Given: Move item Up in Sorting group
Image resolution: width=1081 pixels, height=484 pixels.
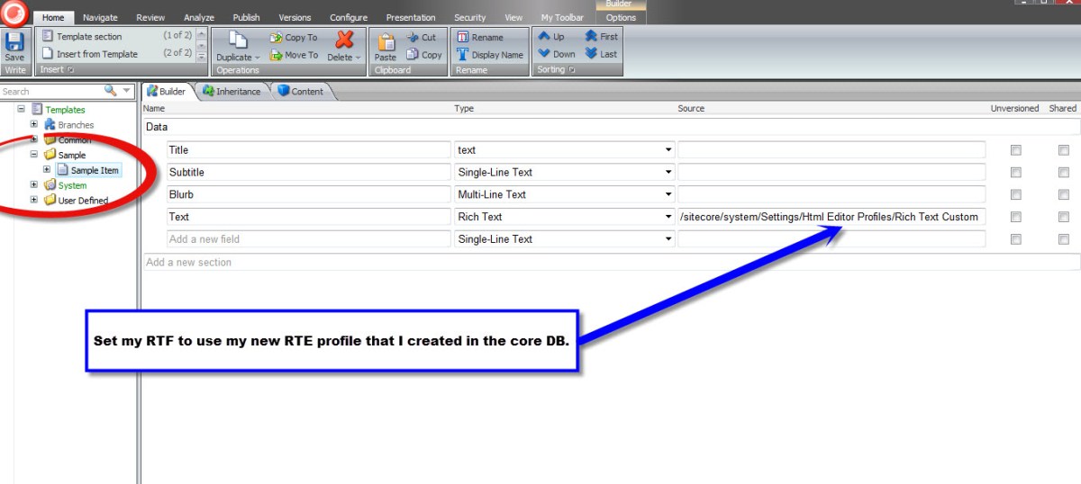Looking at the screenshot, I should 551,37.
